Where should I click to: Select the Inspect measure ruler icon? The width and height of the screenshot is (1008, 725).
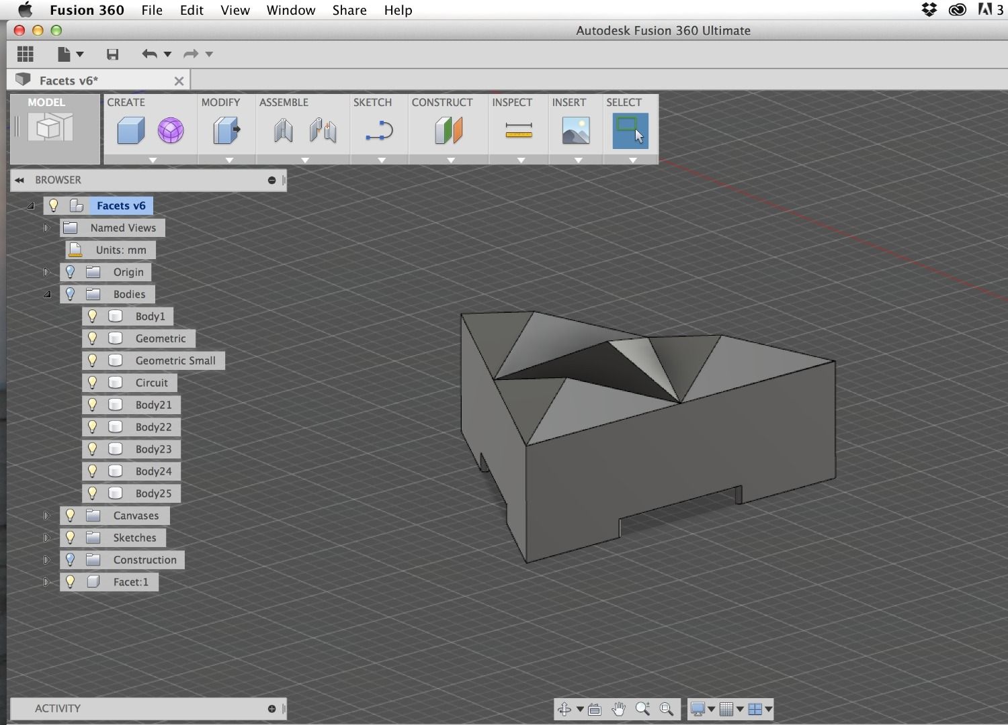pos(519,130)
